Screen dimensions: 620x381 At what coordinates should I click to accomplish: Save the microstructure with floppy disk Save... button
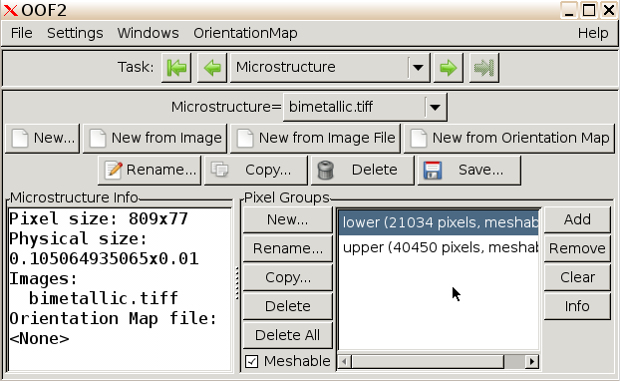(x=469, y=171)
